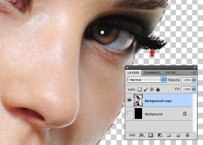Switch to the Channels tab
The width and height of the screenshot is (203, 145).
tap(152, 73)
